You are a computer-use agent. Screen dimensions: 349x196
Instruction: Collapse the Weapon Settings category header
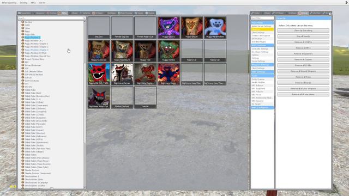pos(262,65)
